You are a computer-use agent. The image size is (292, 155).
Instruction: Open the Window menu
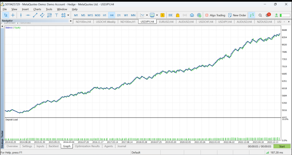click(x=62, y=9)
